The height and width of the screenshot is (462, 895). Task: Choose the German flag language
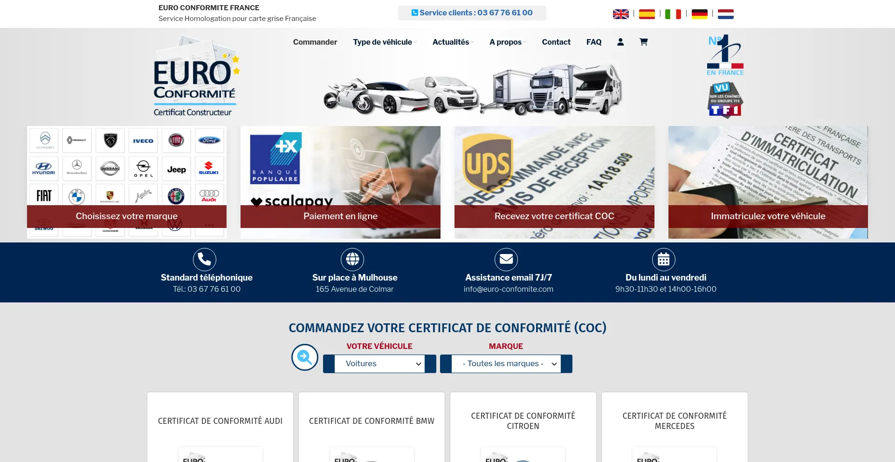click(699, 14)
